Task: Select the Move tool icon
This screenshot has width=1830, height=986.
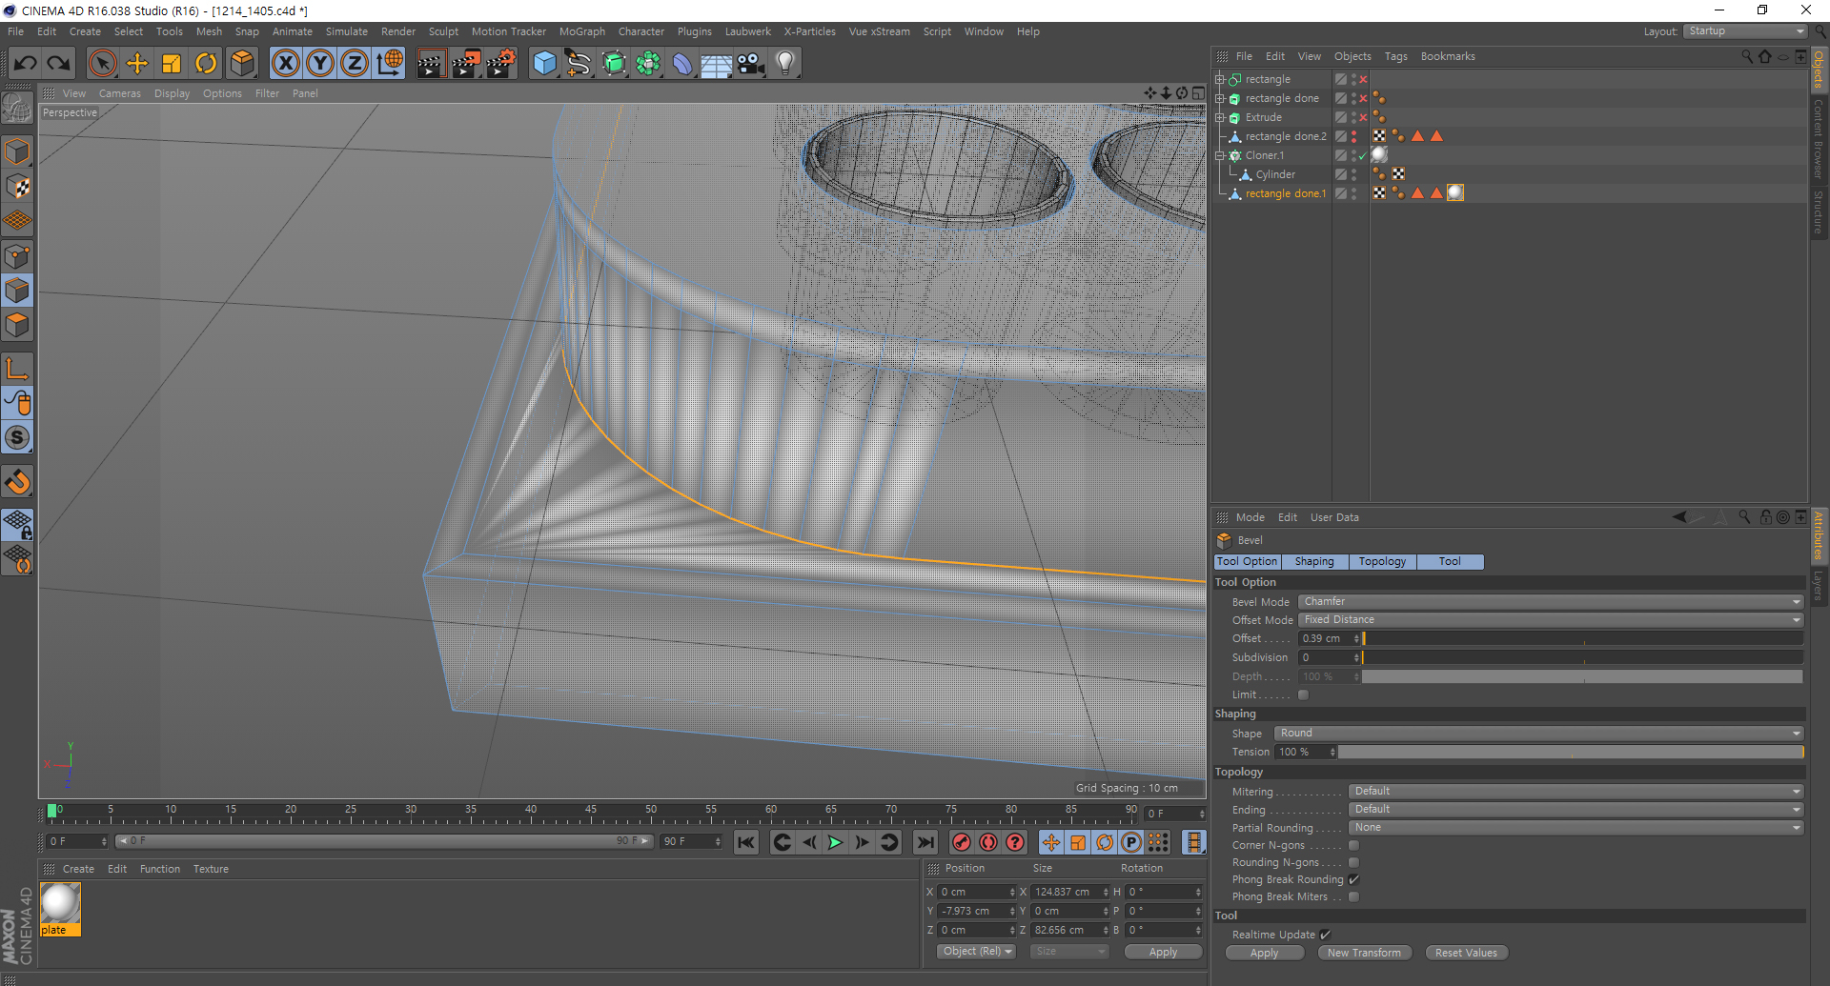Action: [x=137, y=64]
